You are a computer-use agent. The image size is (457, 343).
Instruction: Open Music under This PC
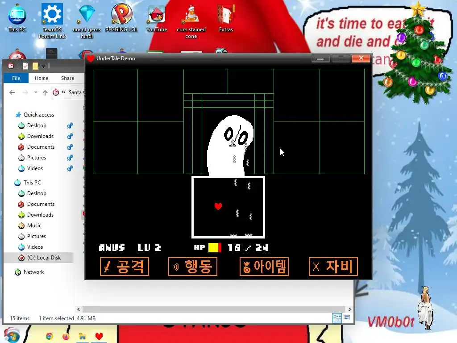tap(34, 226)
